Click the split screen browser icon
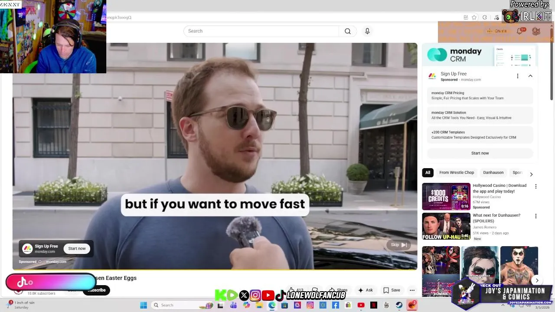 (466, 17)
